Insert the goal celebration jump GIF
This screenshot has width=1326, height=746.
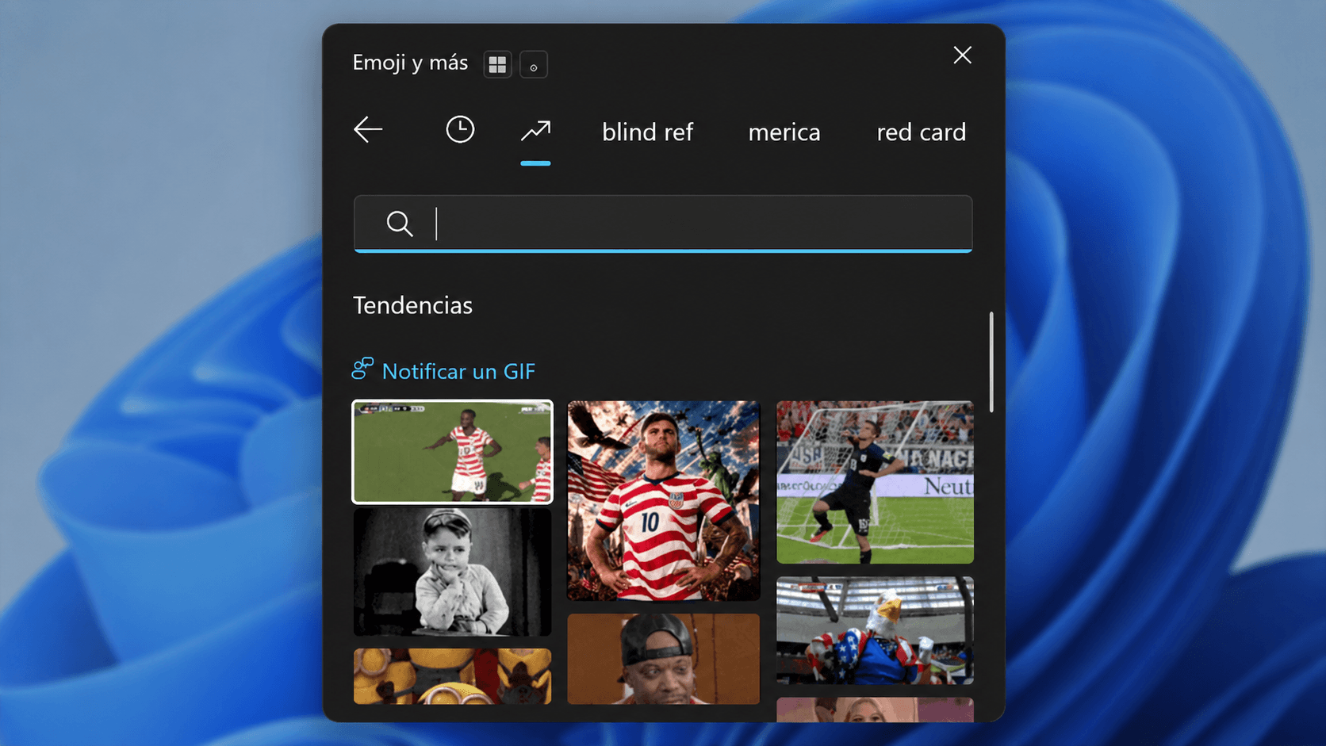875,482
